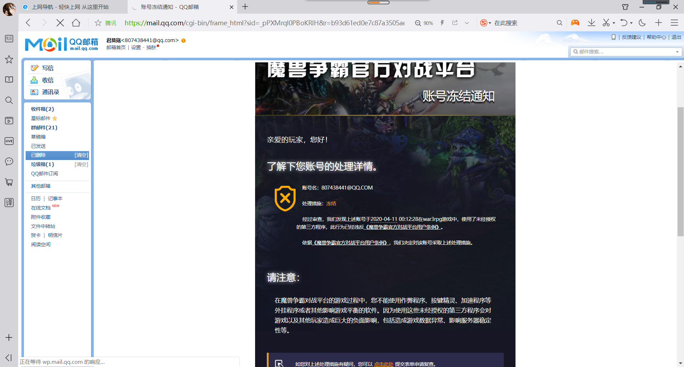
Task: Open the video play sidebar icon
Action: click(x=9, y=120)
